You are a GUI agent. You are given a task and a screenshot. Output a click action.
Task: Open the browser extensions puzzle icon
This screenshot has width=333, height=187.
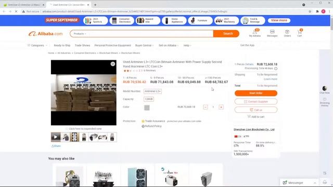[x=317, y=11]
